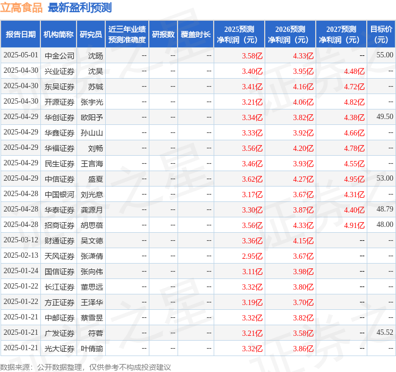396x372 pixels.
Task: Select the 中信证券 institution cell
Action: 60,179
